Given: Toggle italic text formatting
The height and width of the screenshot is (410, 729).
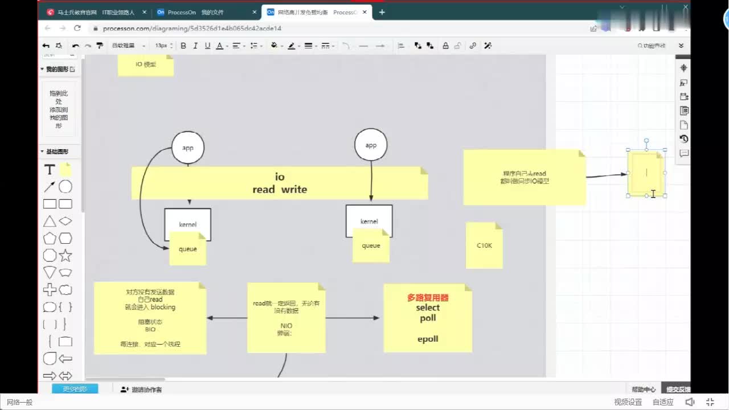Looking at the screenshot, I should [195, 46].
